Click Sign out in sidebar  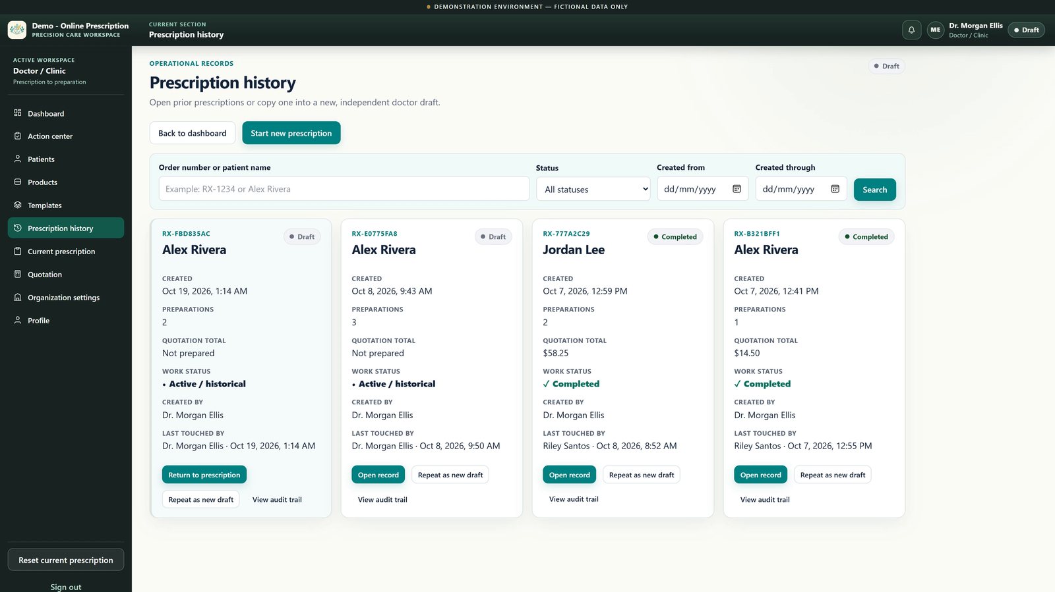pos(66,587)
